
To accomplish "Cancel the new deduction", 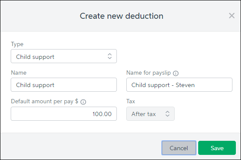I will (x=179, y=148).
